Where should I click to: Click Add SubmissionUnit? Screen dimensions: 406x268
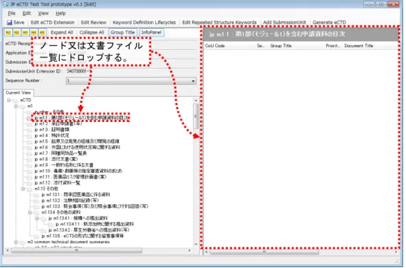click(284, 23)
